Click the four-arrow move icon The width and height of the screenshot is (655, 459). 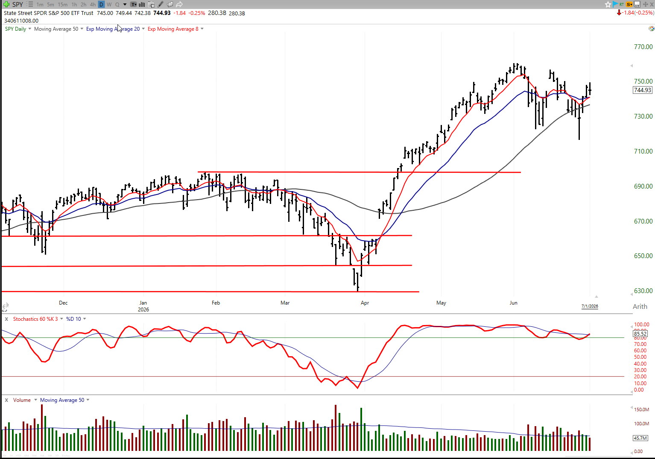point(645,4)
